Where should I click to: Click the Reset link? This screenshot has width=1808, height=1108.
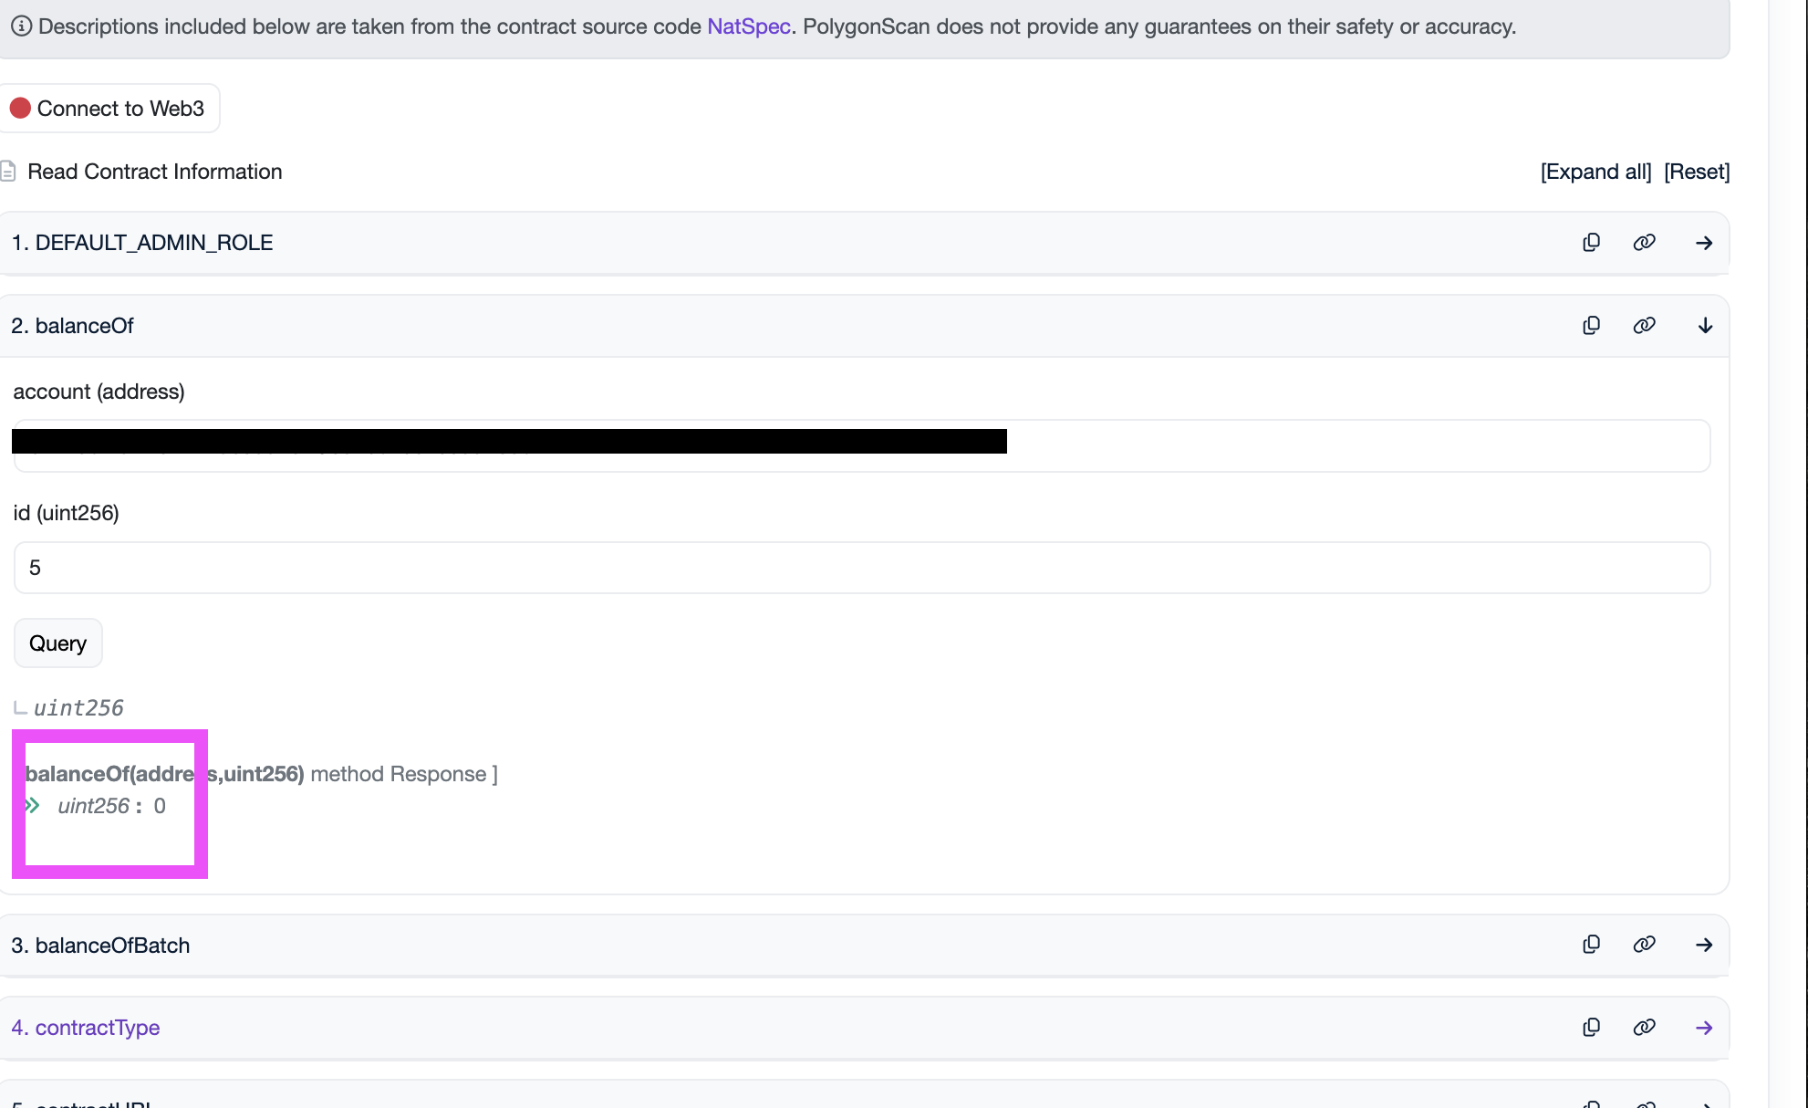coord(1696,172)
